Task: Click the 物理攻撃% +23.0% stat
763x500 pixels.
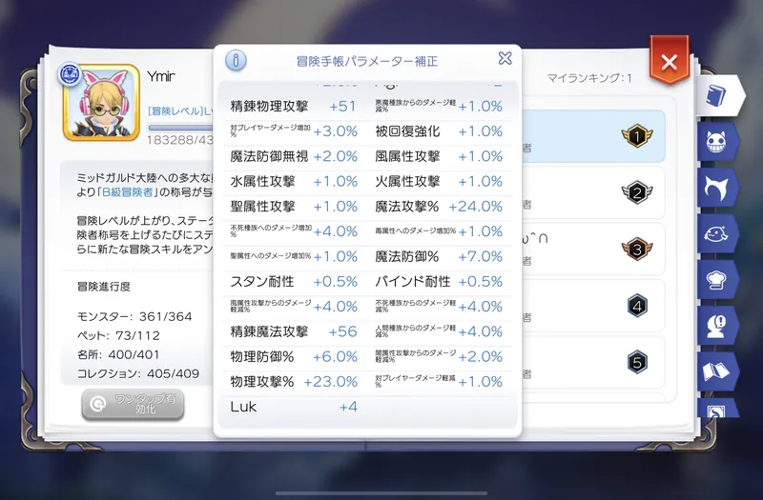Action: tap(294, 382)
